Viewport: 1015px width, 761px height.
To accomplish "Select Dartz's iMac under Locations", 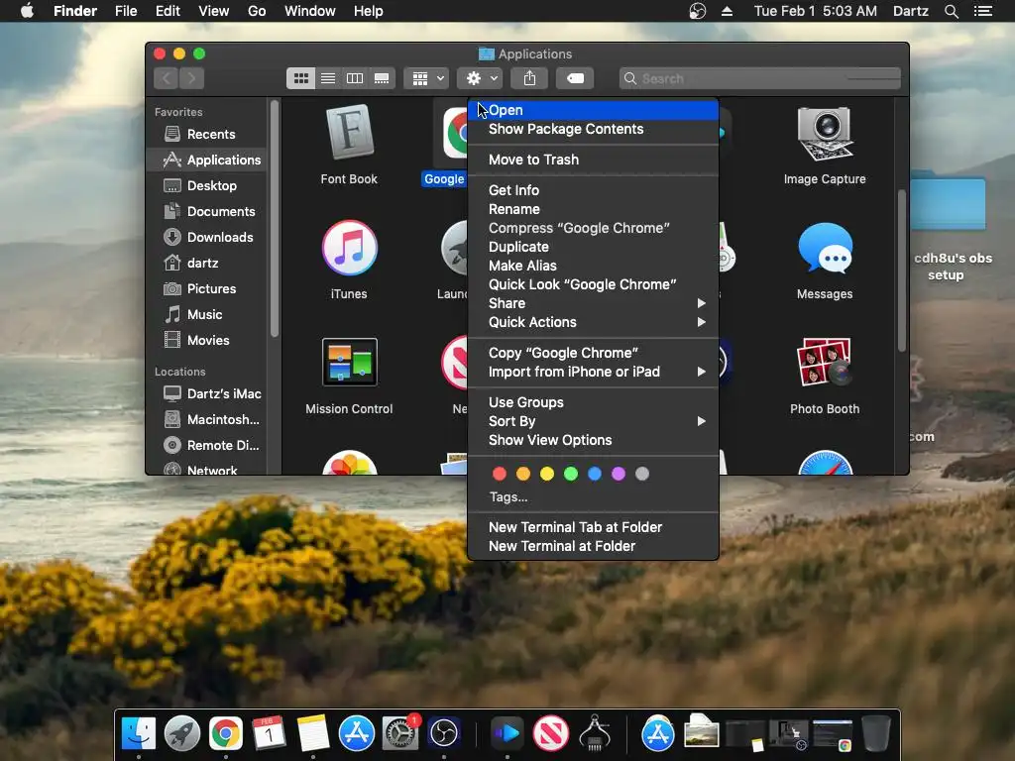I will [207, 393].
